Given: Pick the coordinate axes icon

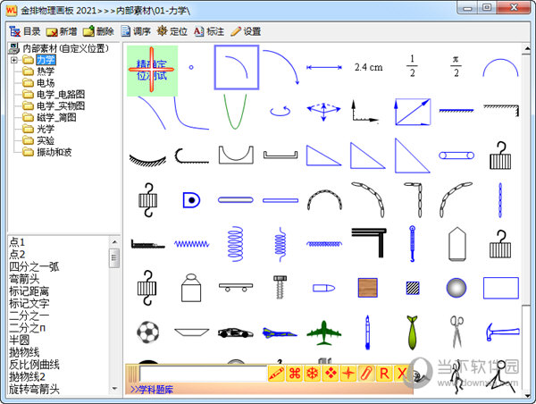Looking at the screenshot, I should [364, 111].
